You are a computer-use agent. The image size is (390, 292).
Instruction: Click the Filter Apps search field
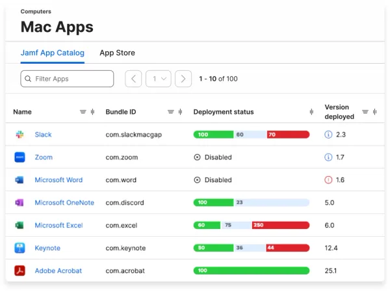(x=67, y=79)
